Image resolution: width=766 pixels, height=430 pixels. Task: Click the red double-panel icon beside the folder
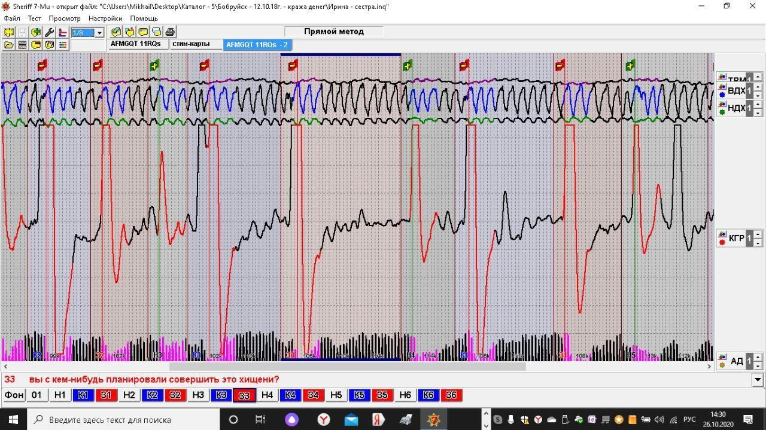[x=23, y=45]
